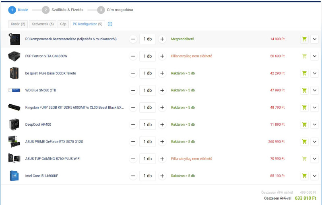The width and height of the screenshot is (322, 205).
Task: Decrease quantity of ASUS TUF GAMING B760-PLUS
Action: pyautogui.click(x=133, y=159)
